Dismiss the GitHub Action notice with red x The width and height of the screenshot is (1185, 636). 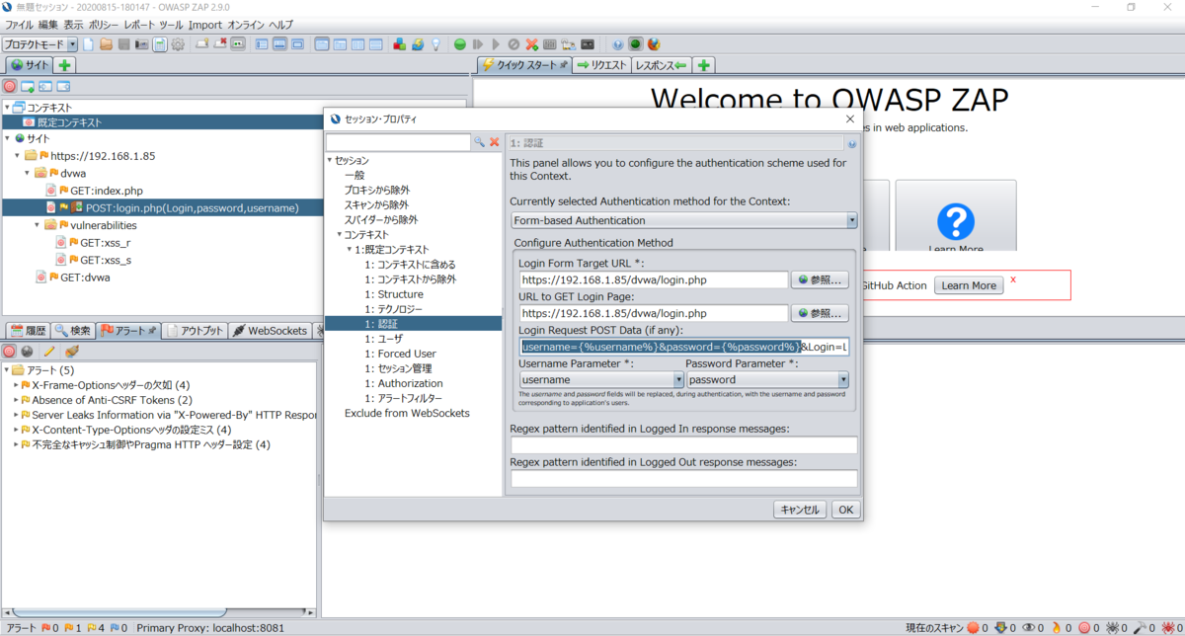1012,279
